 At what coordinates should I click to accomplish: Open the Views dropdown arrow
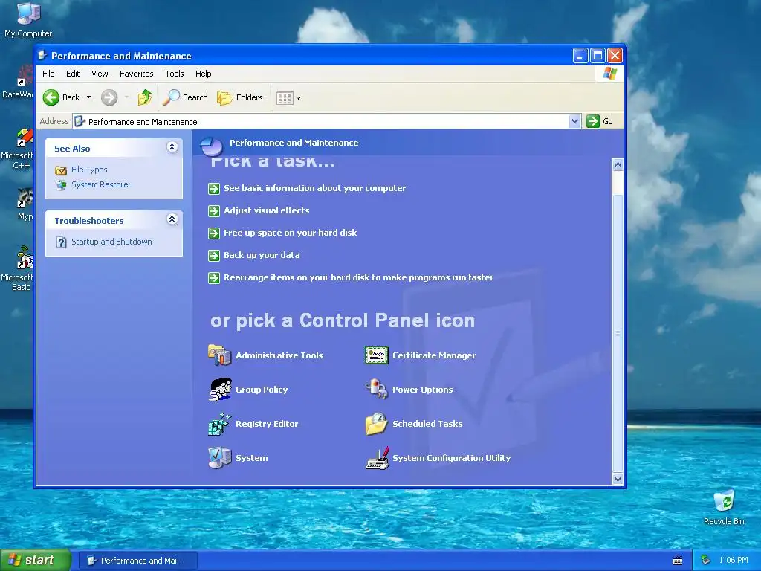point(299,98)
